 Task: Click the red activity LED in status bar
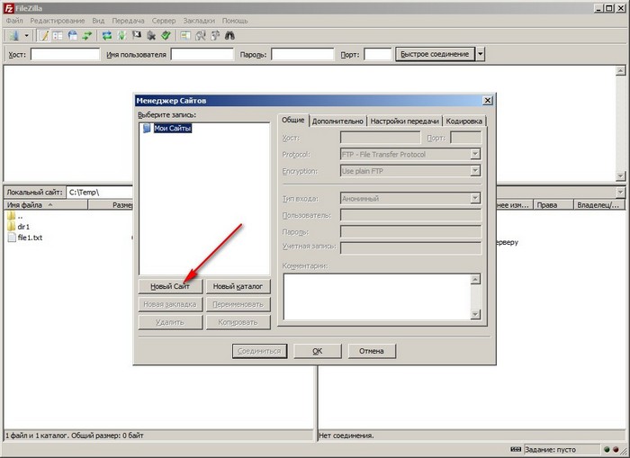(x=616, y=449)
